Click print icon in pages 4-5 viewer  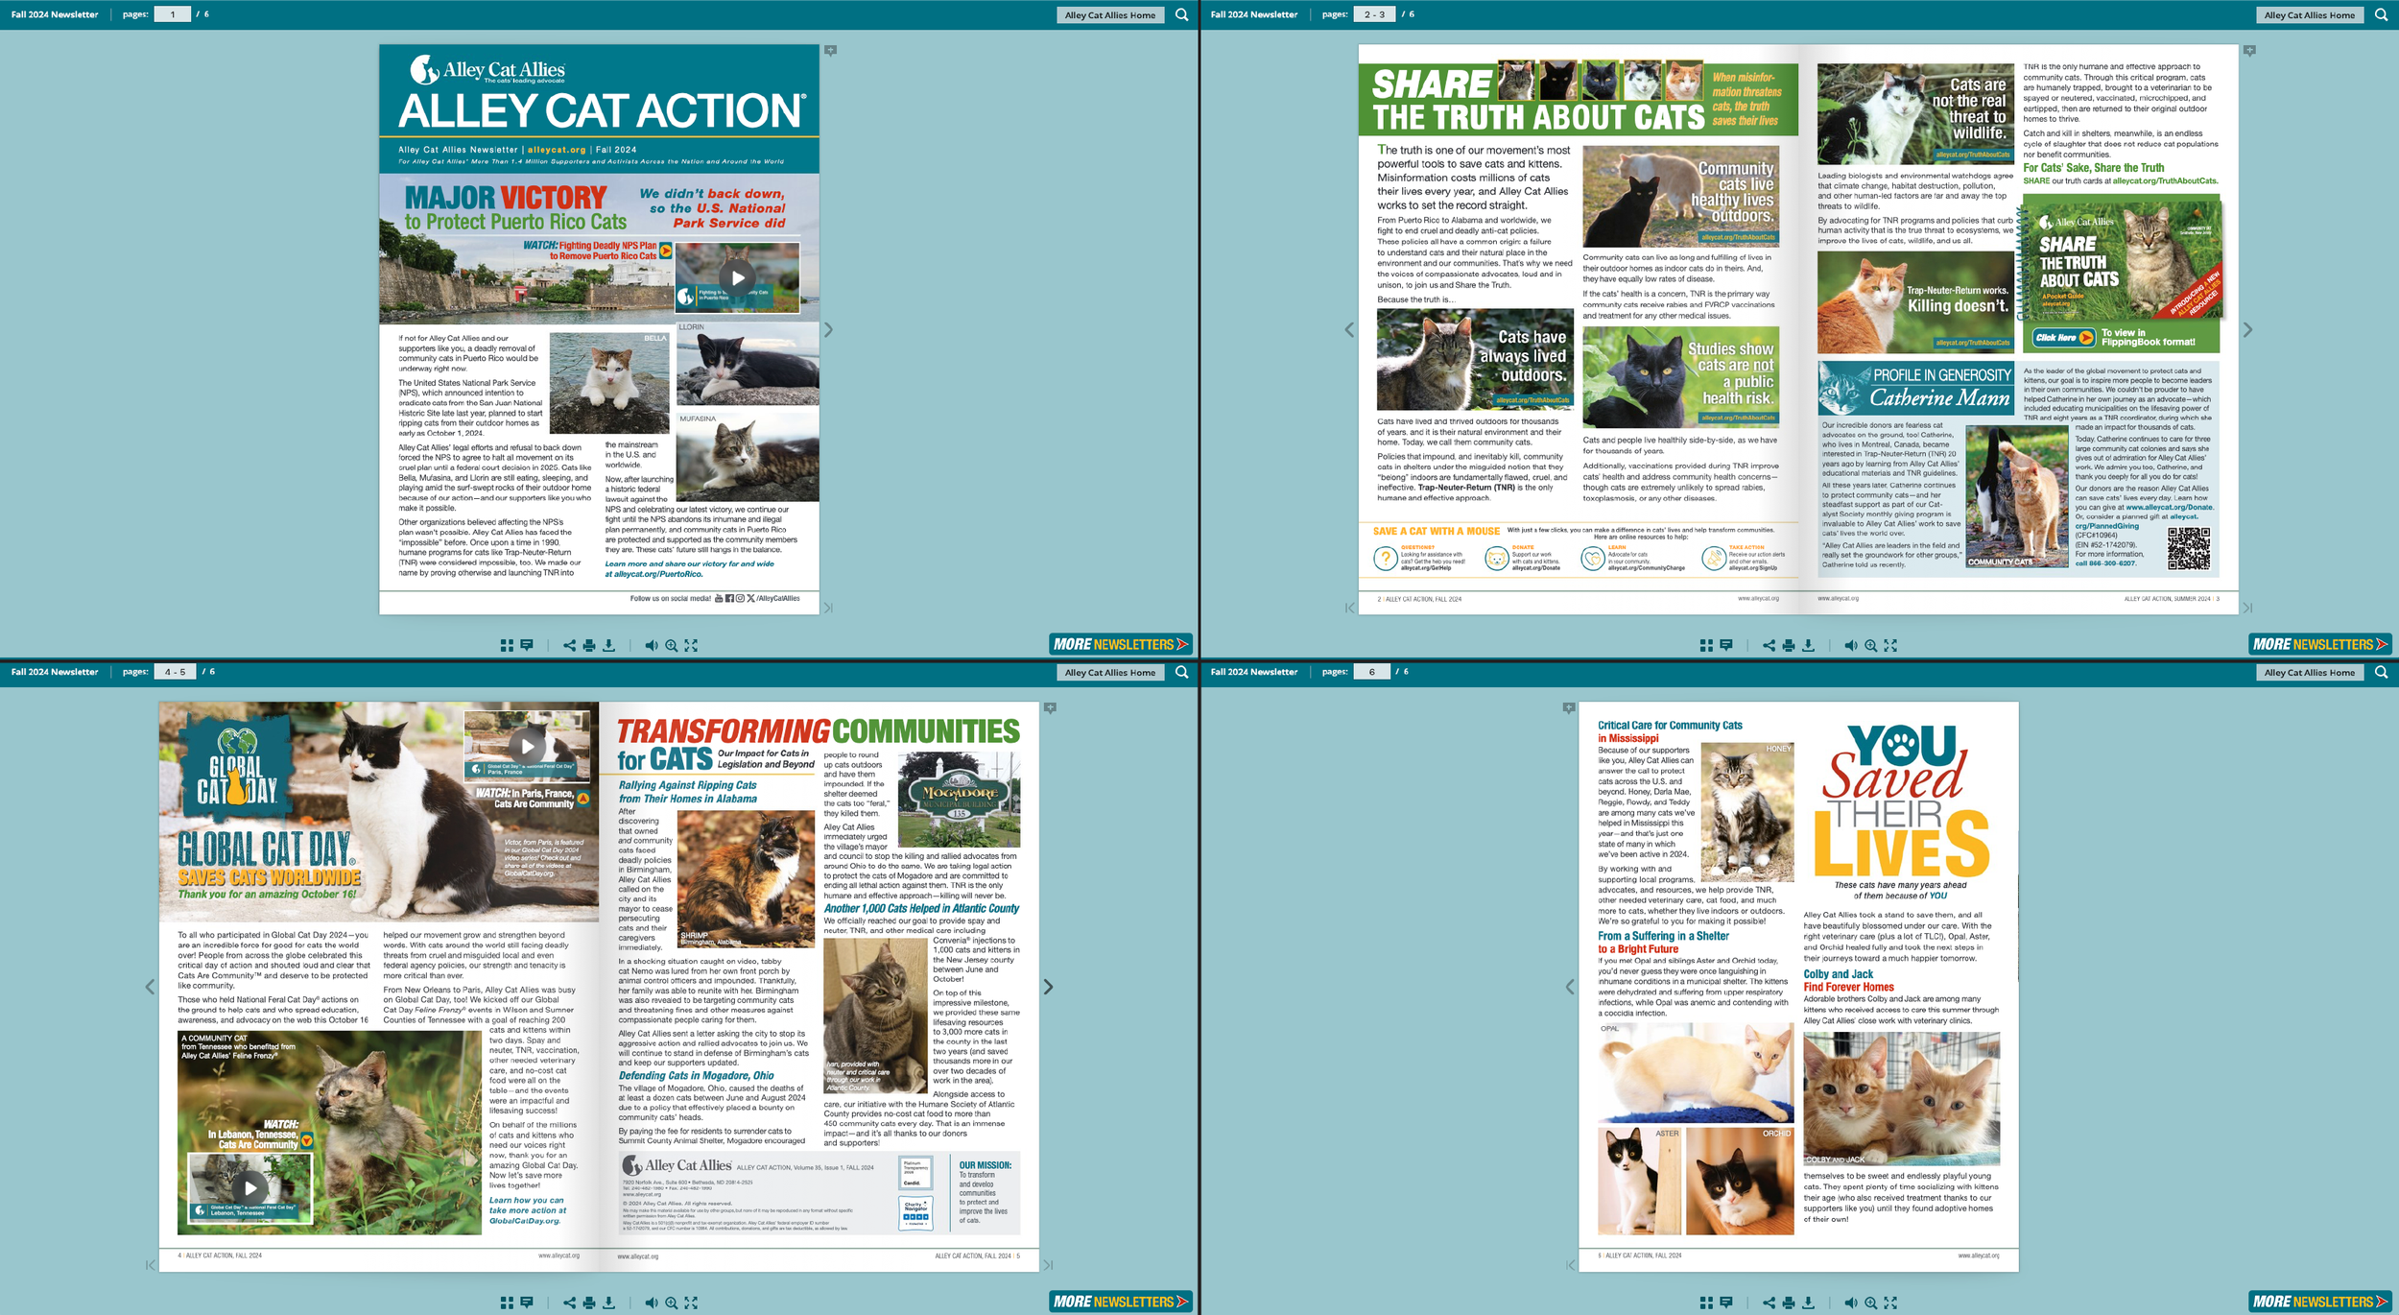589,1303
